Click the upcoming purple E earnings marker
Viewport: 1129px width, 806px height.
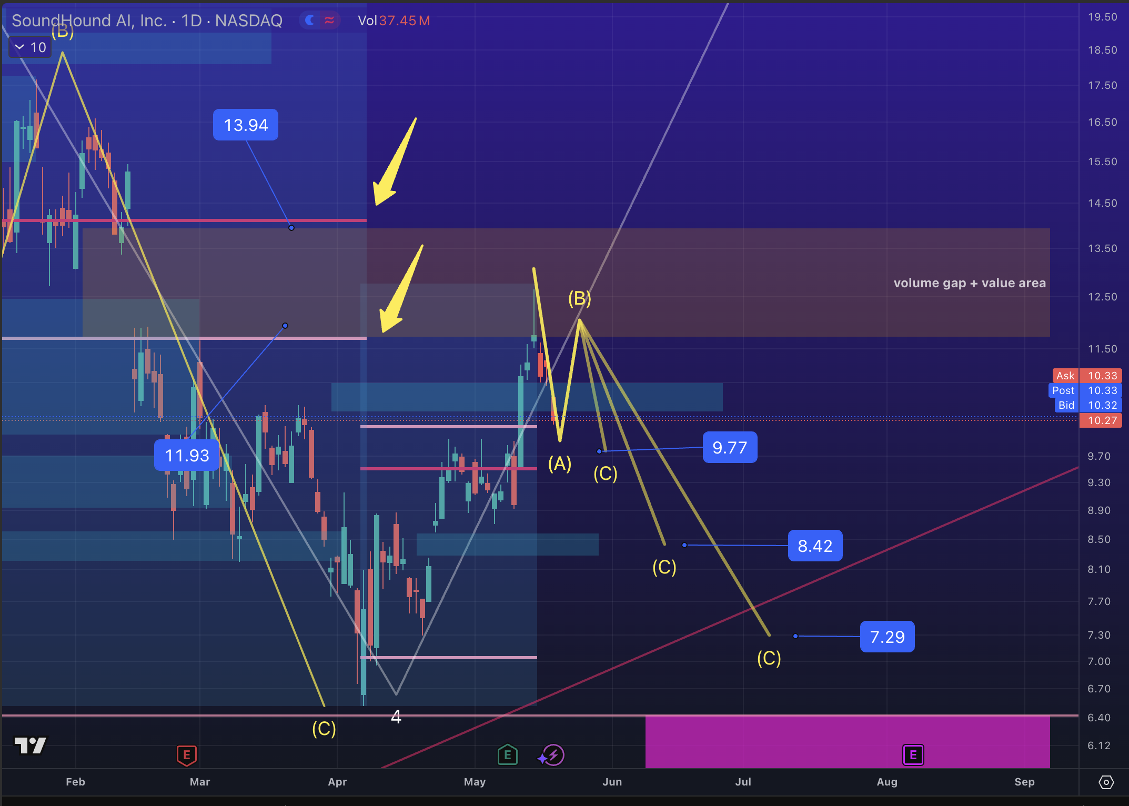(913, 755)
